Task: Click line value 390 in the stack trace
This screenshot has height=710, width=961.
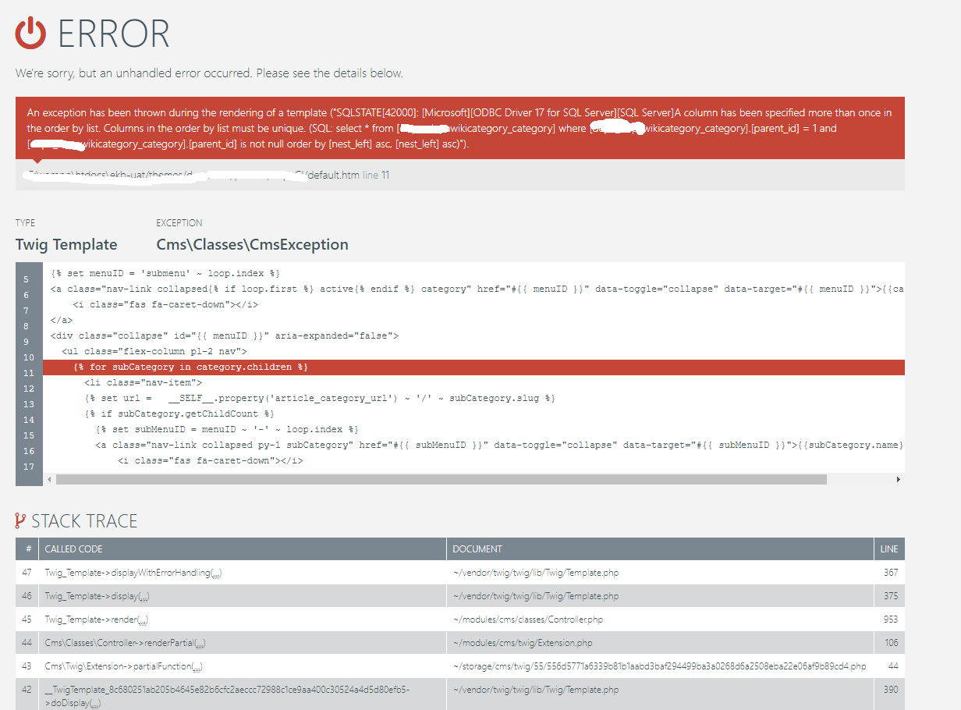Action: coord(891,690)
